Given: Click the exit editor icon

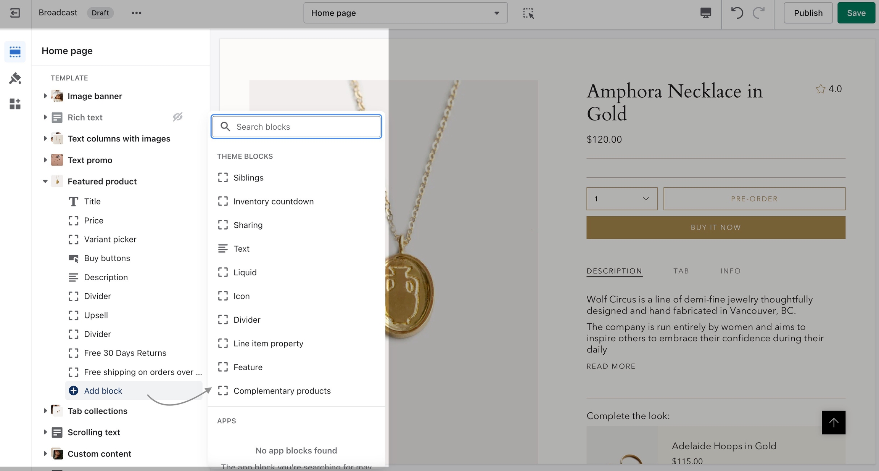Looking at the screenshot, I should click(x=15, y=13).
